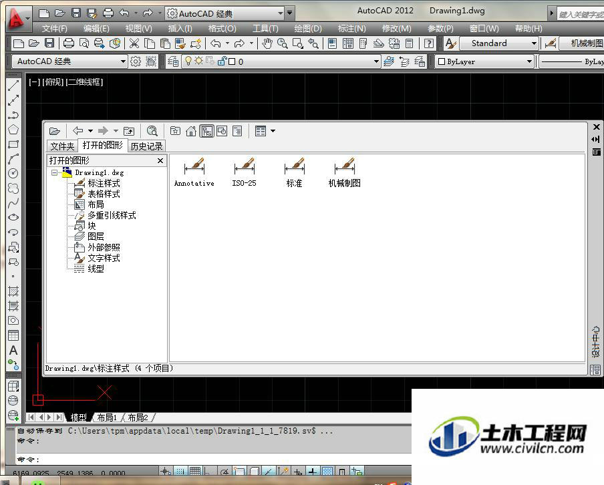Click the ByLayer linetype control
604x485 pixels.
click(x=571, y=61)
